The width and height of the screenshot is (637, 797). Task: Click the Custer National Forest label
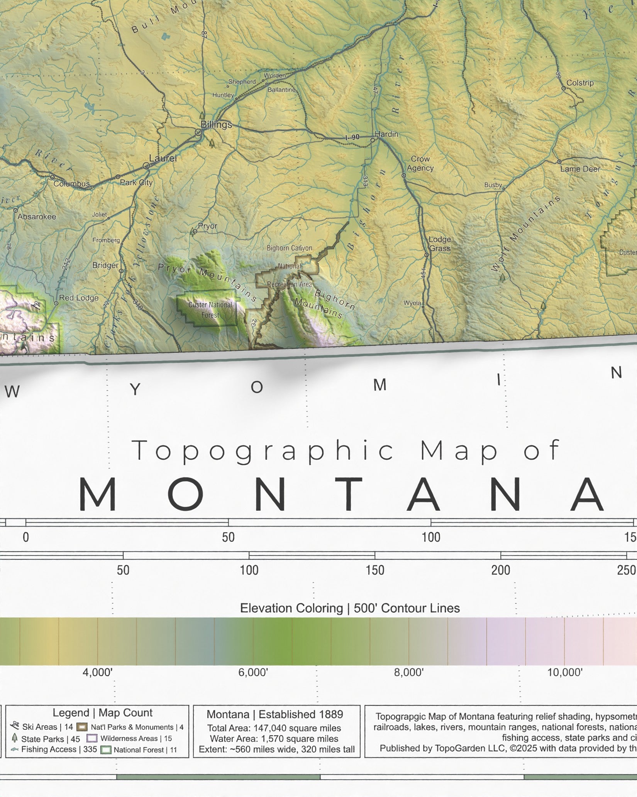[x=210, y=310]
